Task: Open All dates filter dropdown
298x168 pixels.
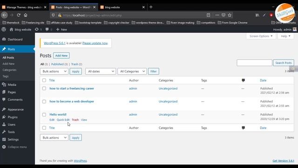Action: point(101,71)
